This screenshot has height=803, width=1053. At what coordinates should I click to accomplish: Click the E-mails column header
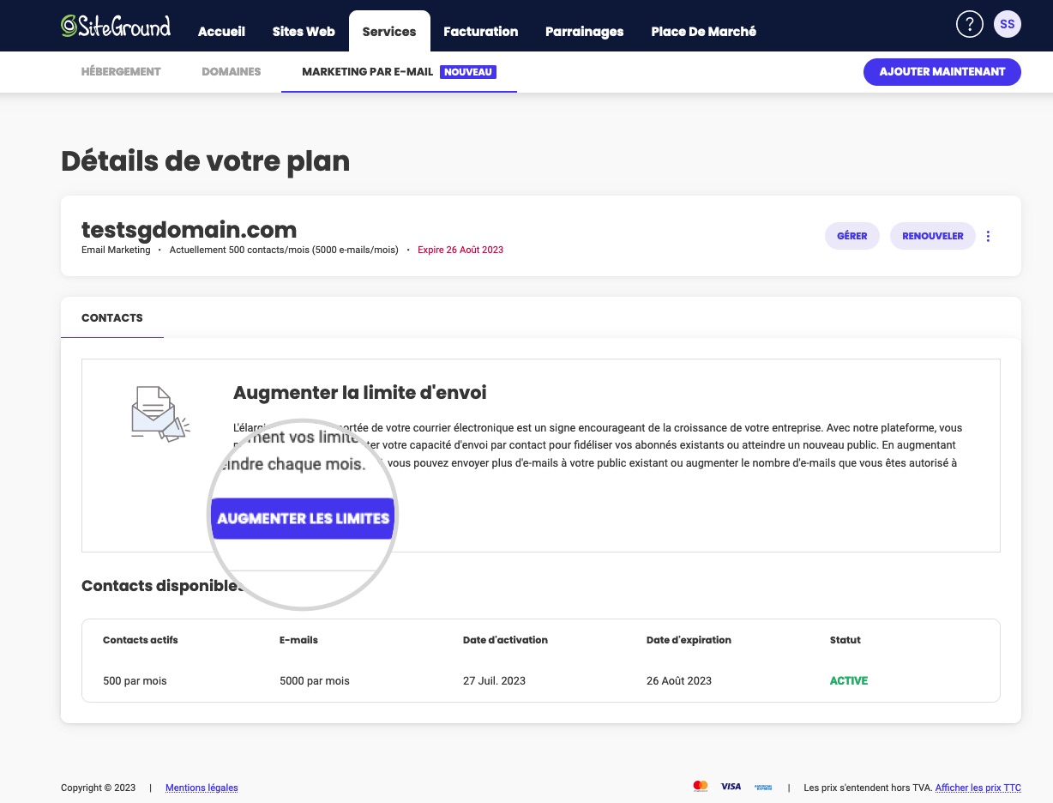tap(298, 640)
